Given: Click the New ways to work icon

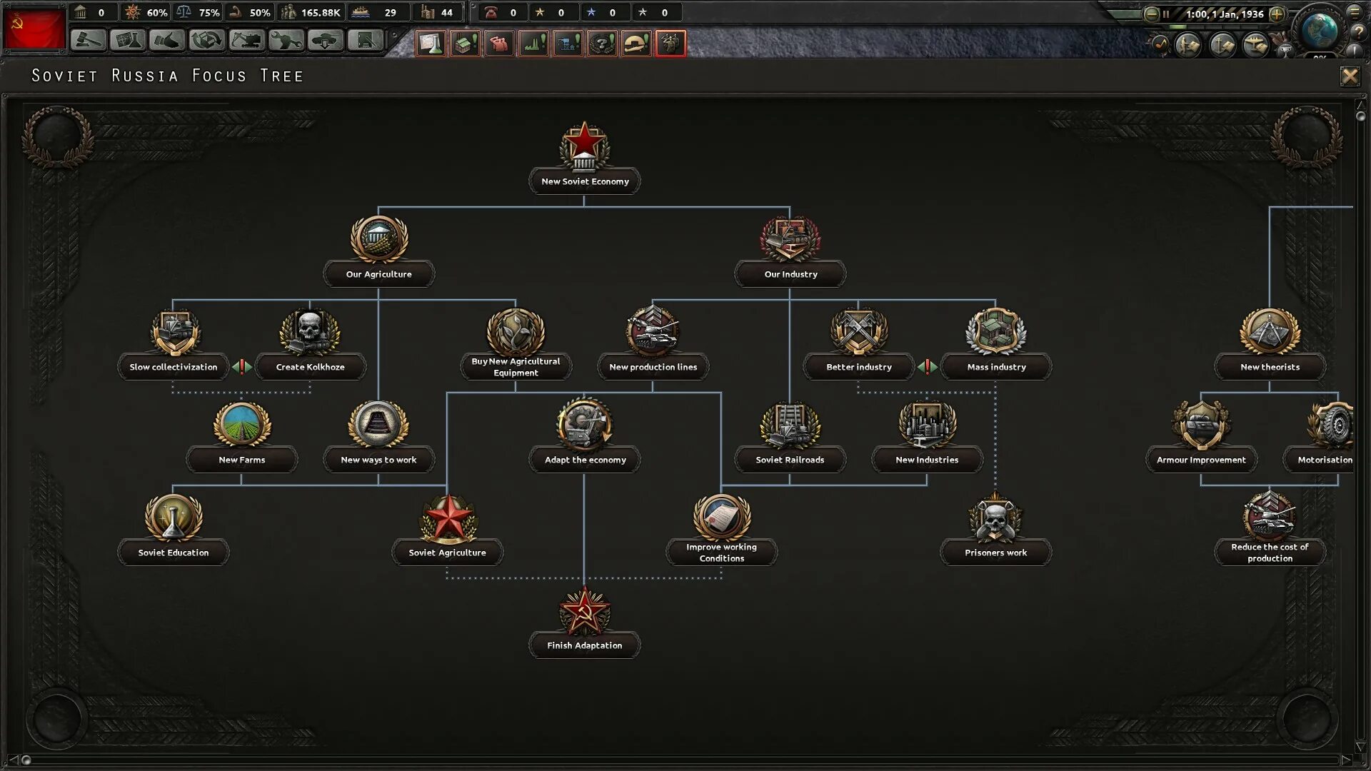Looking at the screenshot, I should coord(378,423).
